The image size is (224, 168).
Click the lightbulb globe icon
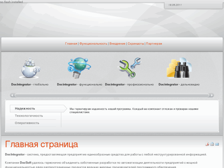79,68
